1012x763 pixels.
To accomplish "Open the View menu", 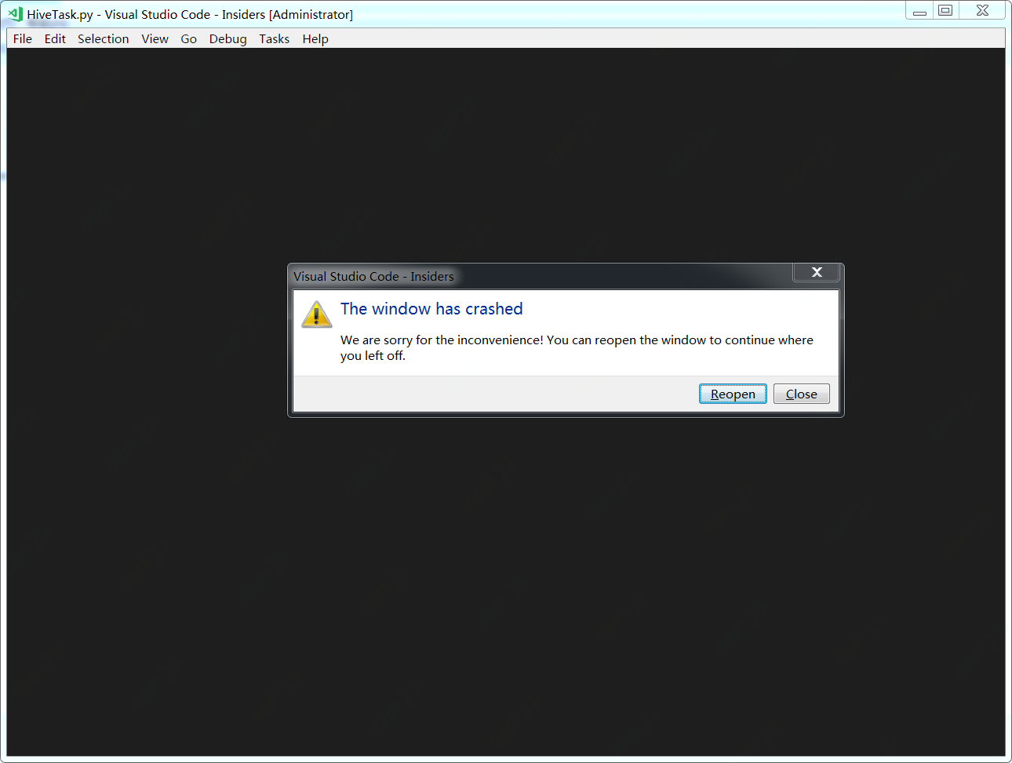I will tap(155, 38).
